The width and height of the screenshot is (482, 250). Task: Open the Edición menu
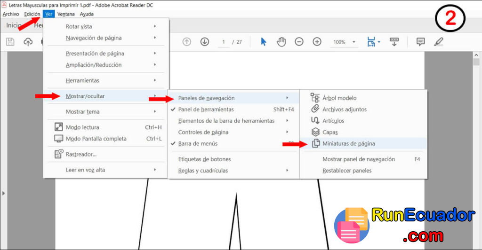pyautogui.click(x=32, y=14)
